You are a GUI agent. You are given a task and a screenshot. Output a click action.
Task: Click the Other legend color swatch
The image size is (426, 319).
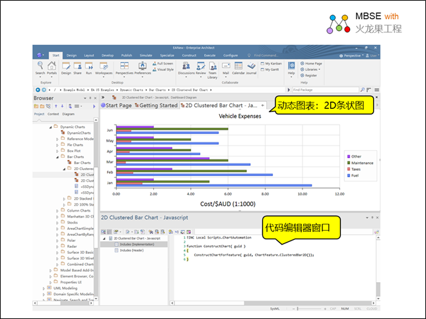point(349,156)
